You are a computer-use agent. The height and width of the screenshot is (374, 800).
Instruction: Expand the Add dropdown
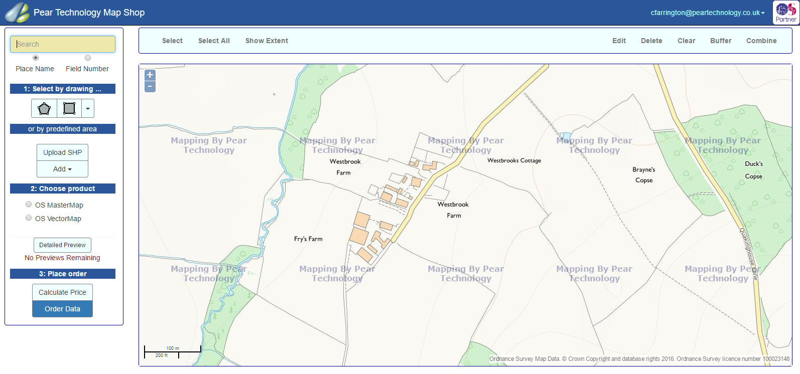62,169
